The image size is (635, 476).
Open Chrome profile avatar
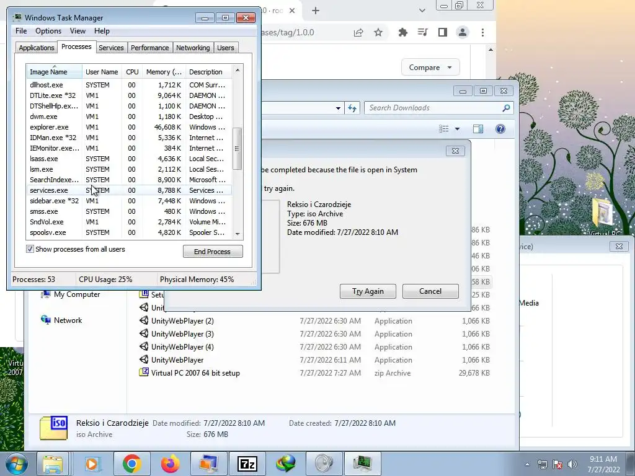tap(463, 32)
